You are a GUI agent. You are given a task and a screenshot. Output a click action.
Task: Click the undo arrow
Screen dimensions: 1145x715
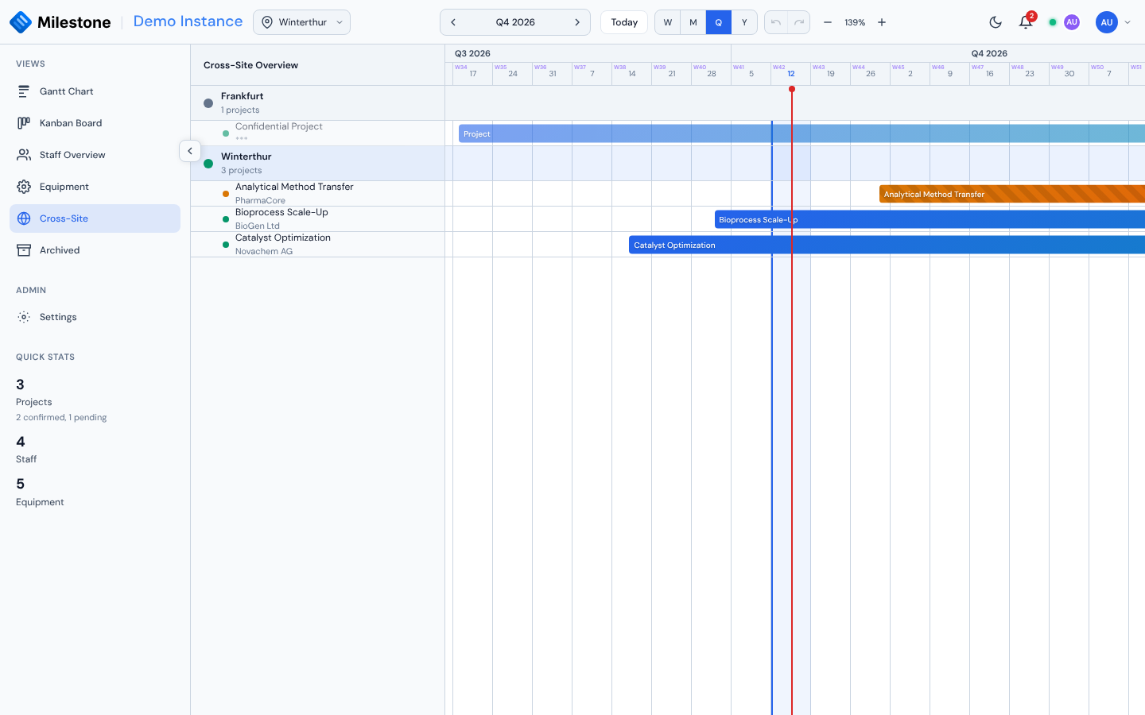(776, 22)
